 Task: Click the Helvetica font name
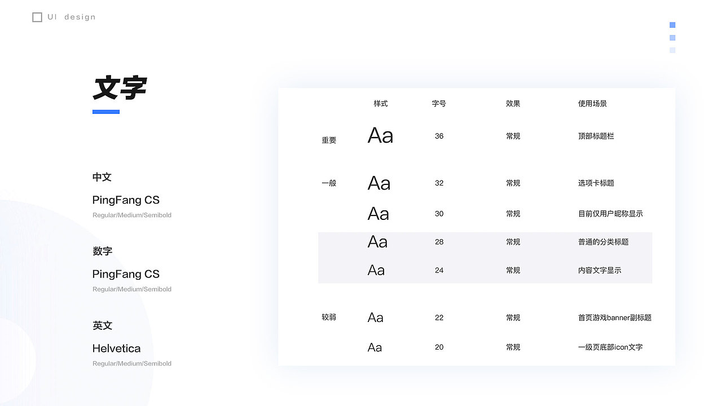click(116, 348)
